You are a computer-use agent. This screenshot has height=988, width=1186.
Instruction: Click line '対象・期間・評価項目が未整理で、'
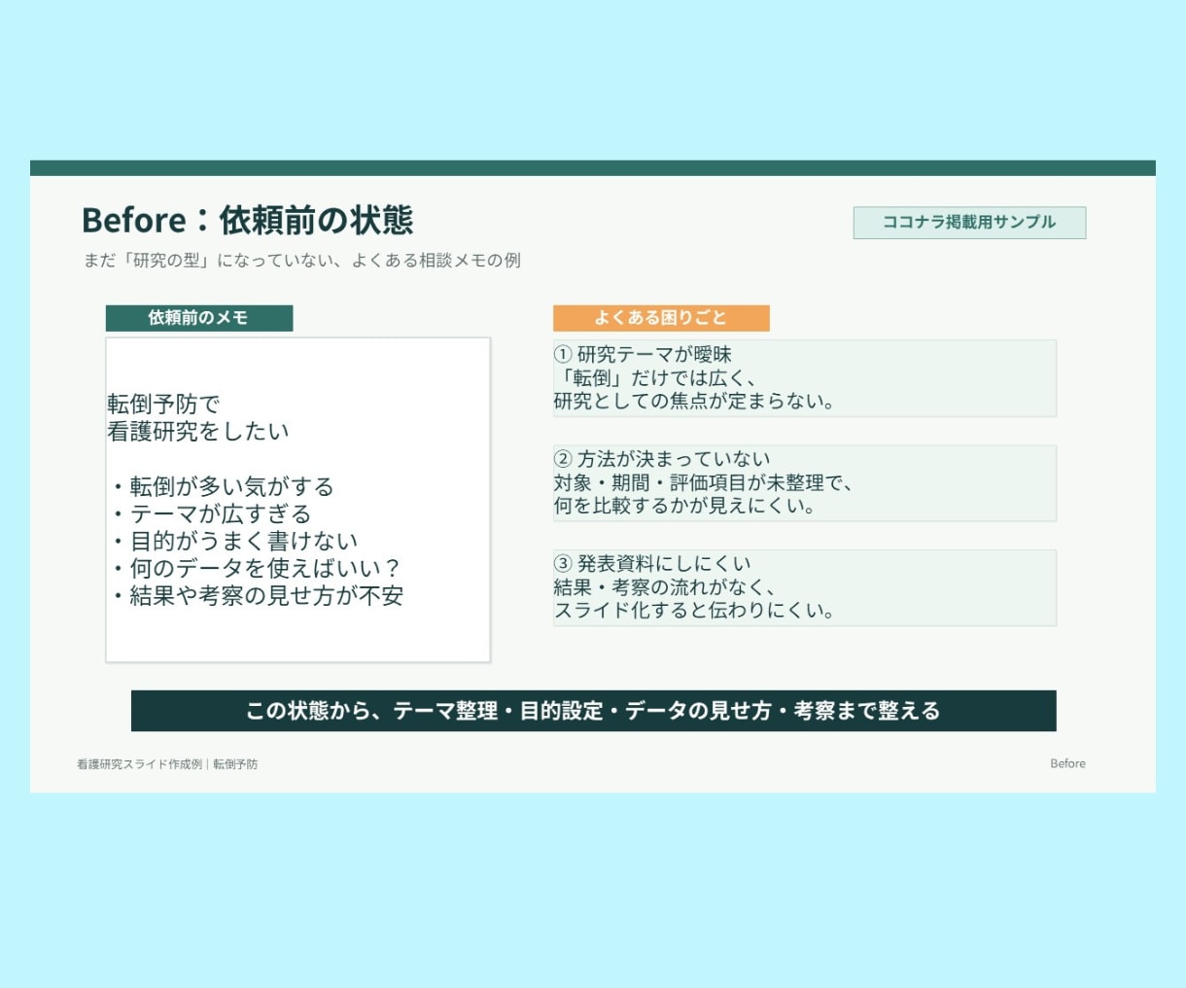pyautogui.click(x=703, y=482)
